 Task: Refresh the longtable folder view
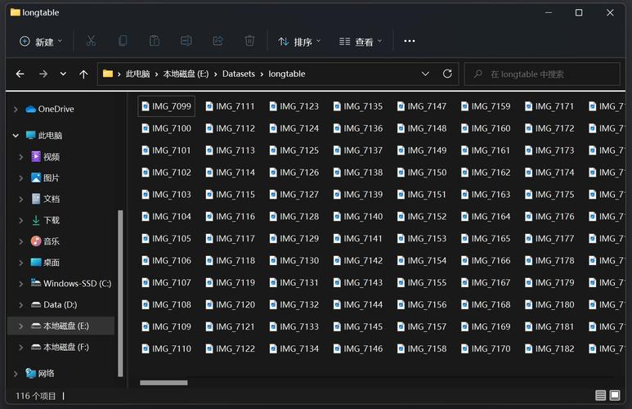pos(447,74)
